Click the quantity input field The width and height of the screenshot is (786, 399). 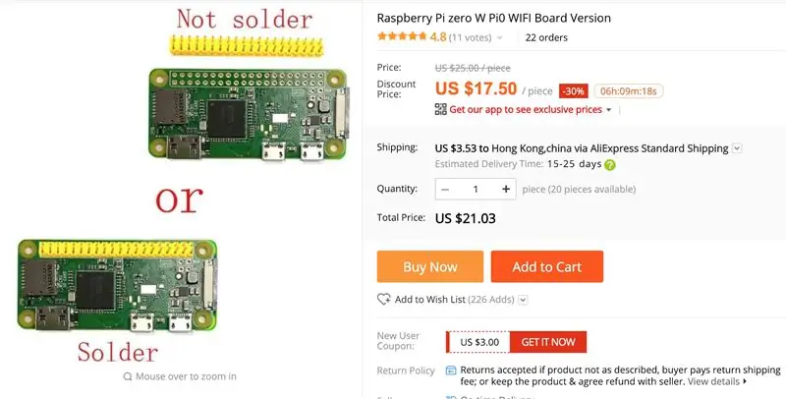tap(476, 189)
